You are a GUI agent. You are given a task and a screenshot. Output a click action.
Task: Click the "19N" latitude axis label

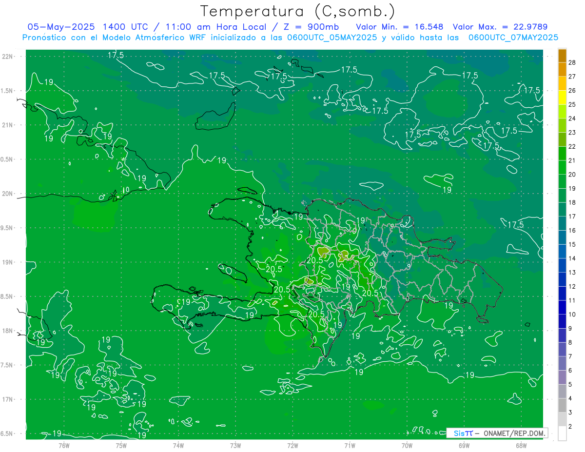(7, 262)
